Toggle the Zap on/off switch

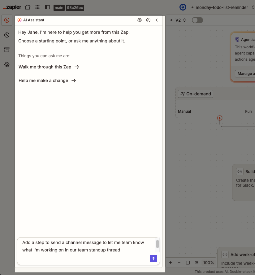coord(197,20)
